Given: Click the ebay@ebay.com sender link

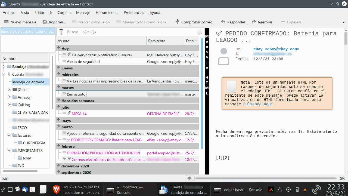Looking at the screenshot, I should pos(276,49).
